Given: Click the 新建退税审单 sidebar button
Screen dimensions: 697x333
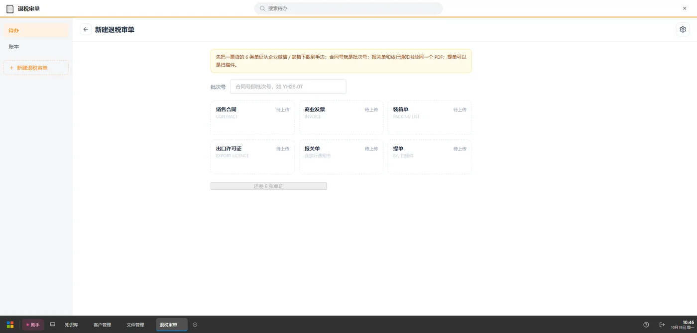Looking at the screenshot, I should (x=36, y=68).
